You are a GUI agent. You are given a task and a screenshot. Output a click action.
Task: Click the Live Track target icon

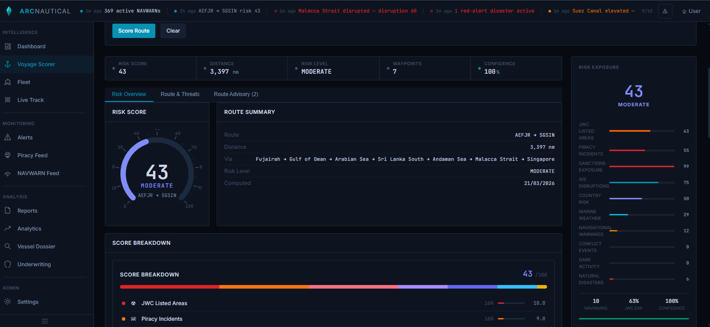(x=8, y=100)
